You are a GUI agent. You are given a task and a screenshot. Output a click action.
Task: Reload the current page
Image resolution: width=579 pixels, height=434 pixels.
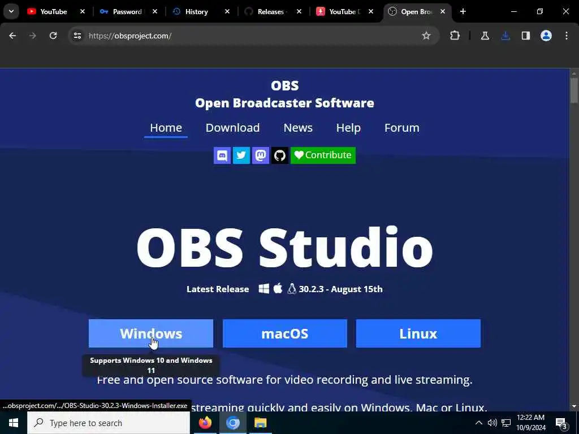pos(53,36)
